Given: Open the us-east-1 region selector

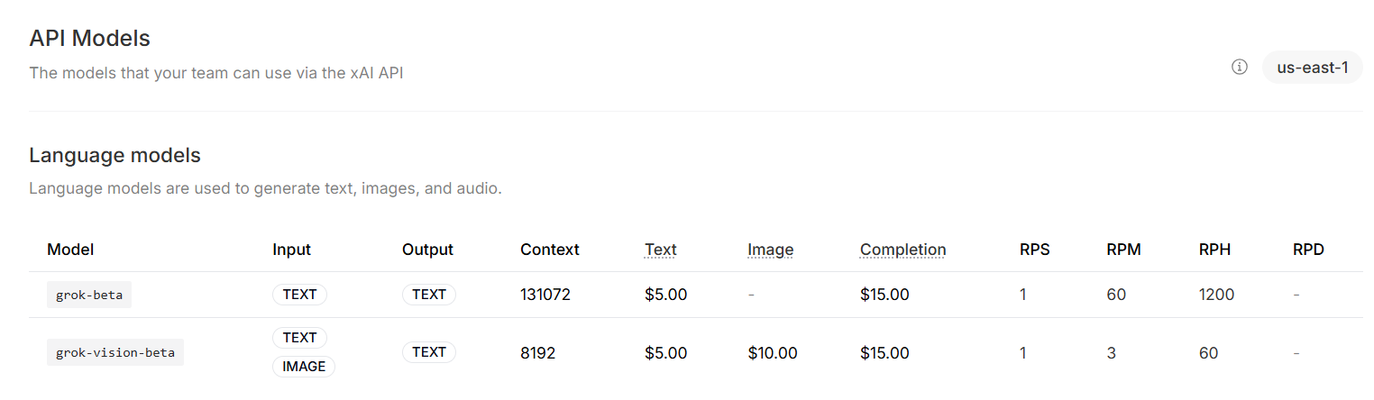Looking at the screenshot, I should pos(1313,68).
